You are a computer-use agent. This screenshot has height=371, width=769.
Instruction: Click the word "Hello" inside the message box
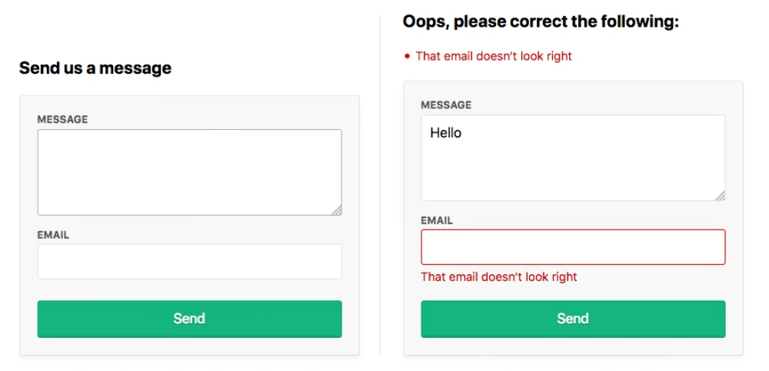pyautogui.click(x=446, y=133)
